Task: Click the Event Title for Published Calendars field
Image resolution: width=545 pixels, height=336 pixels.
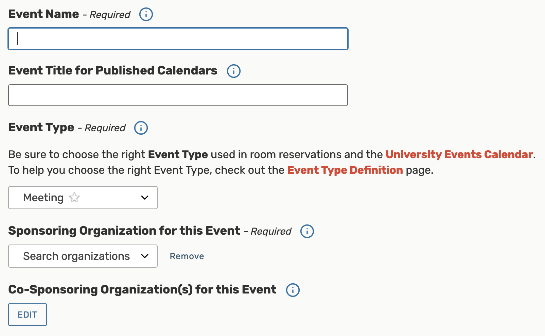Action: 178,95
